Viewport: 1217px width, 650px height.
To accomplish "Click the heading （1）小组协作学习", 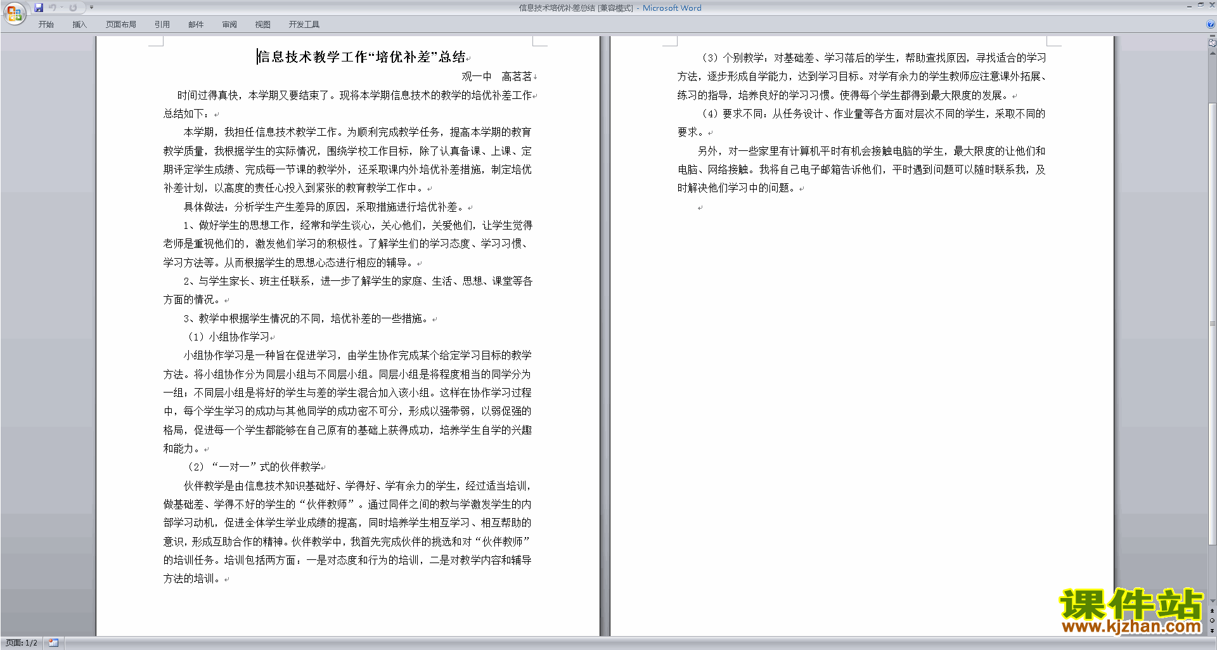I will (x=229, y=337).
